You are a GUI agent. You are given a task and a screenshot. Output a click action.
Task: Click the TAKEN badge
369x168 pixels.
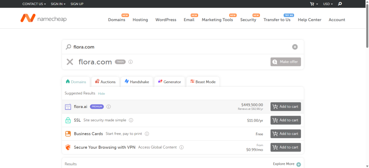pyautogui.click(x=120, y=62)
